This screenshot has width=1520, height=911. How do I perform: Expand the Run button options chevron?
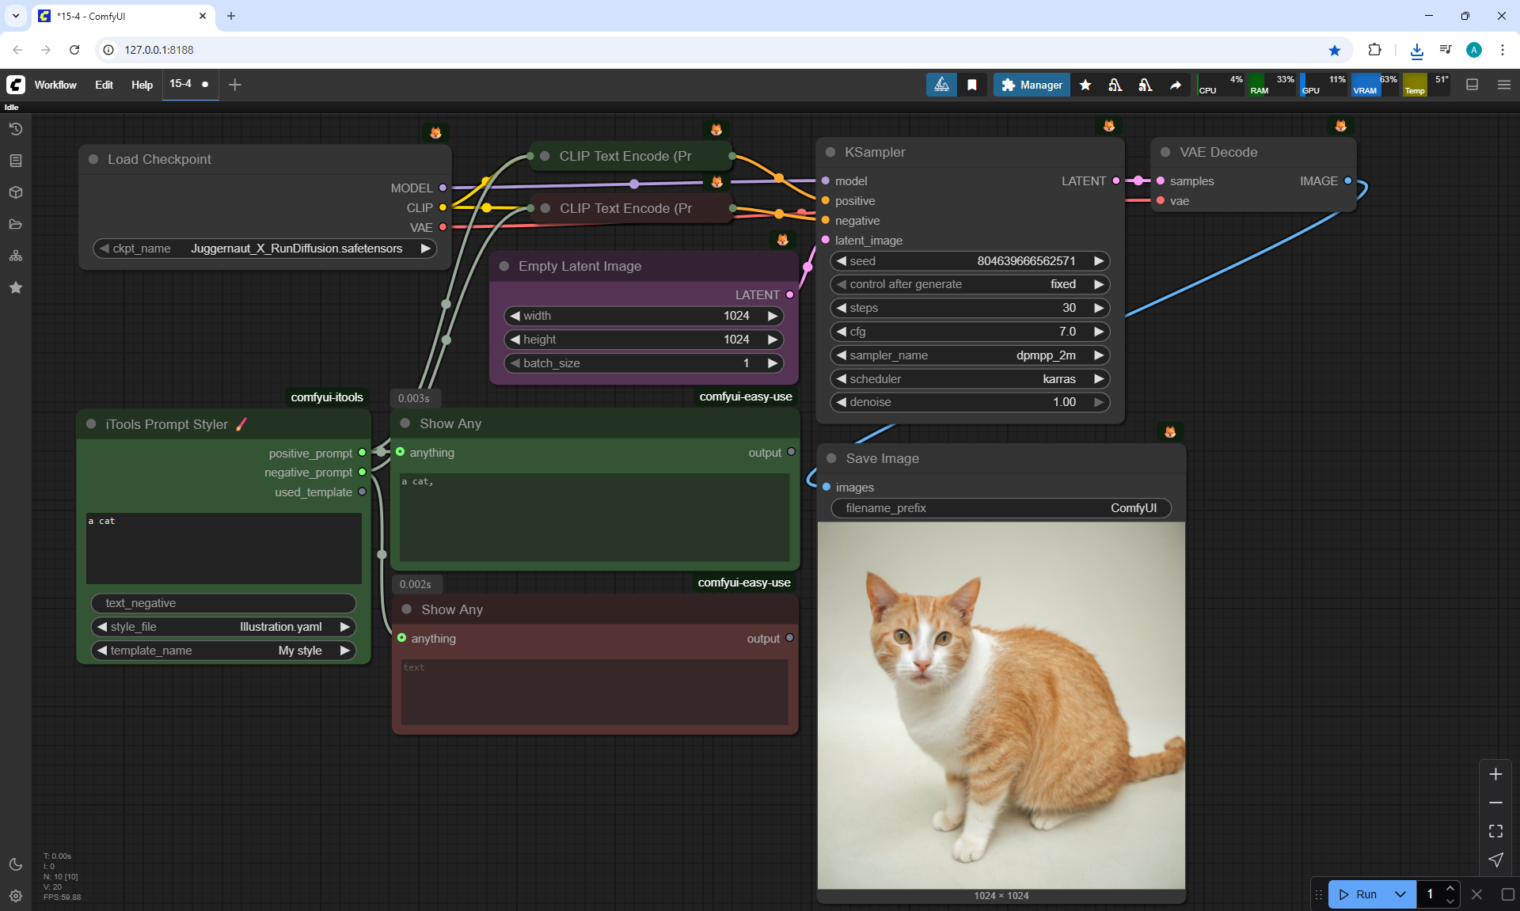click(1400, 894)
